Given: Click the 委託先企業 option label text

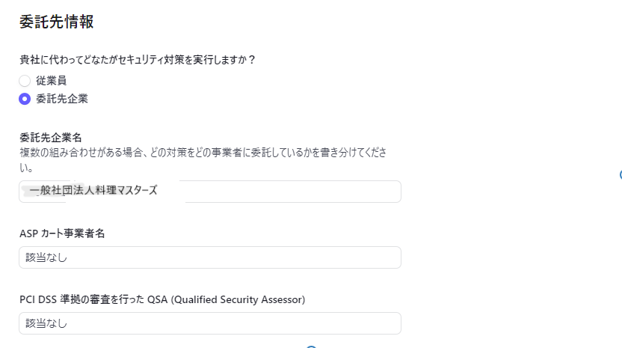Looking at the screenshot, I should 62,99.
